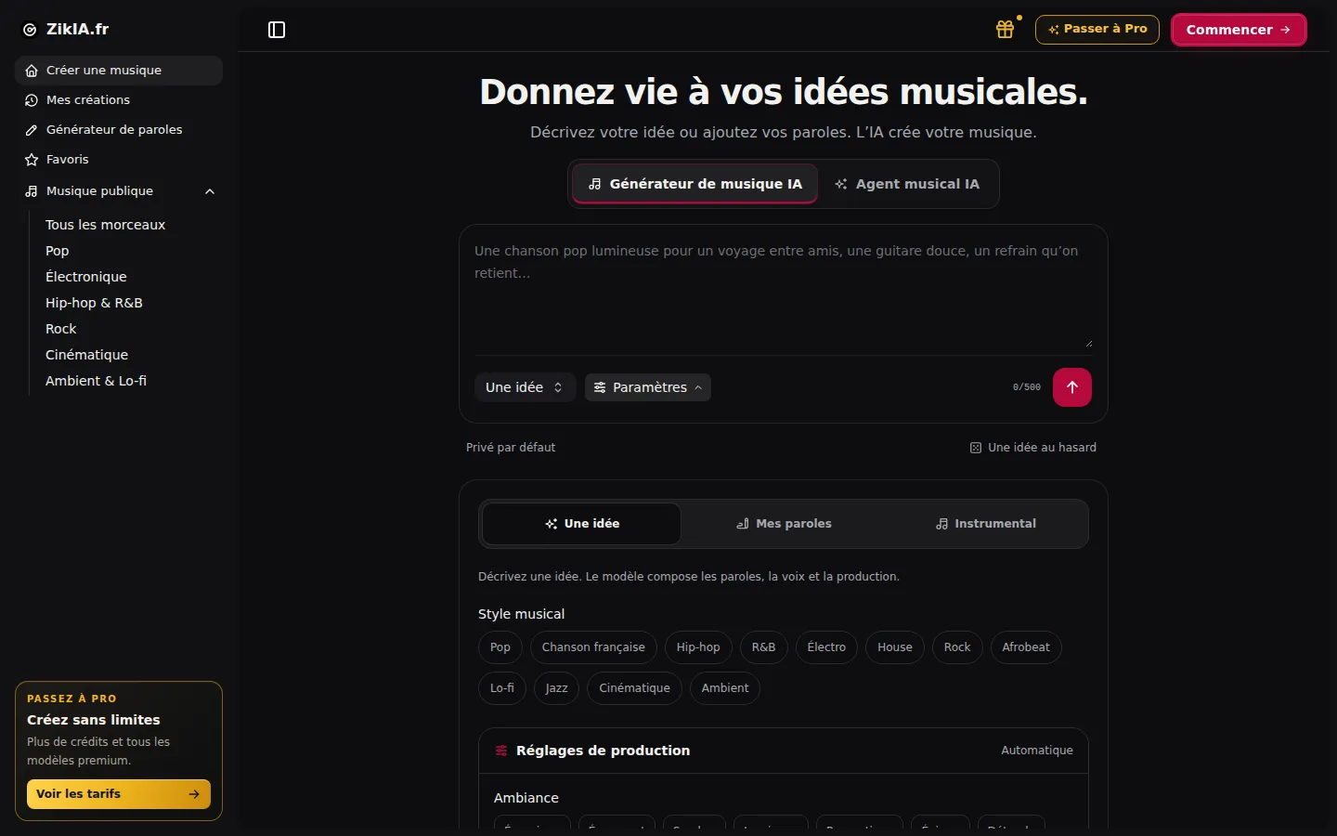Select the Instrumental tab

pyautogui.click(x=985, y=524)
